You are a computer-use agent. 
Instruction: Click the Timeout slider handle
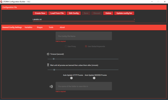click(x=54, y=59)
